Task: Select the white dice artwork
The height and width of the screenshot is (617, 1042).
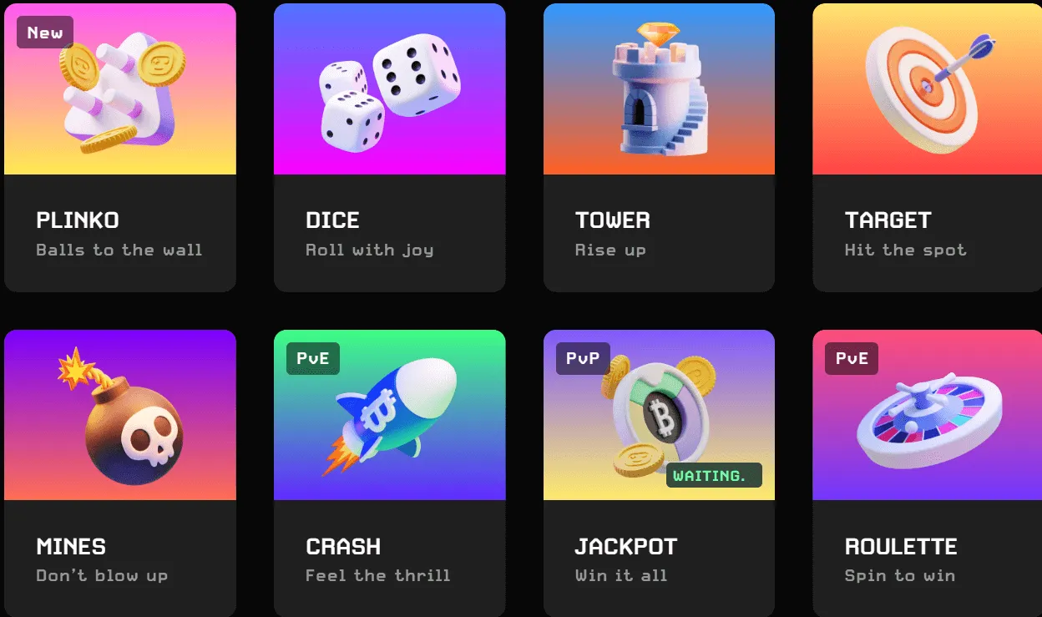Action: [390, 96]
